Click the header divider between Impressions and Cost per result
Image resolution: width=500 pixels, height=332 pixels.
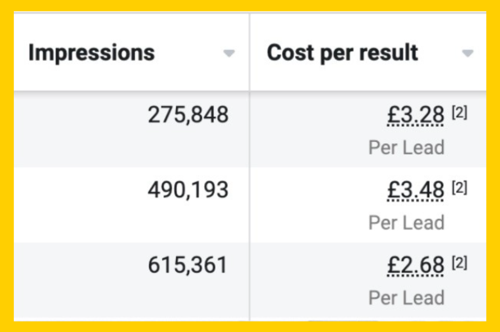[x=250, y=53]
